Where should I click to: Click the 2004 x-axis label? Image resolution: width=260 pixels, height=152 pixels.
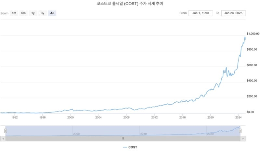[98, 117]
